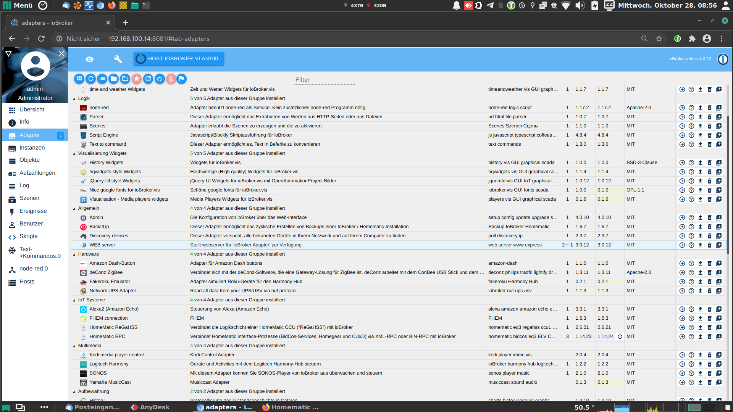
Task: Delete the Script Engine adapter
Action: point(709,135)
